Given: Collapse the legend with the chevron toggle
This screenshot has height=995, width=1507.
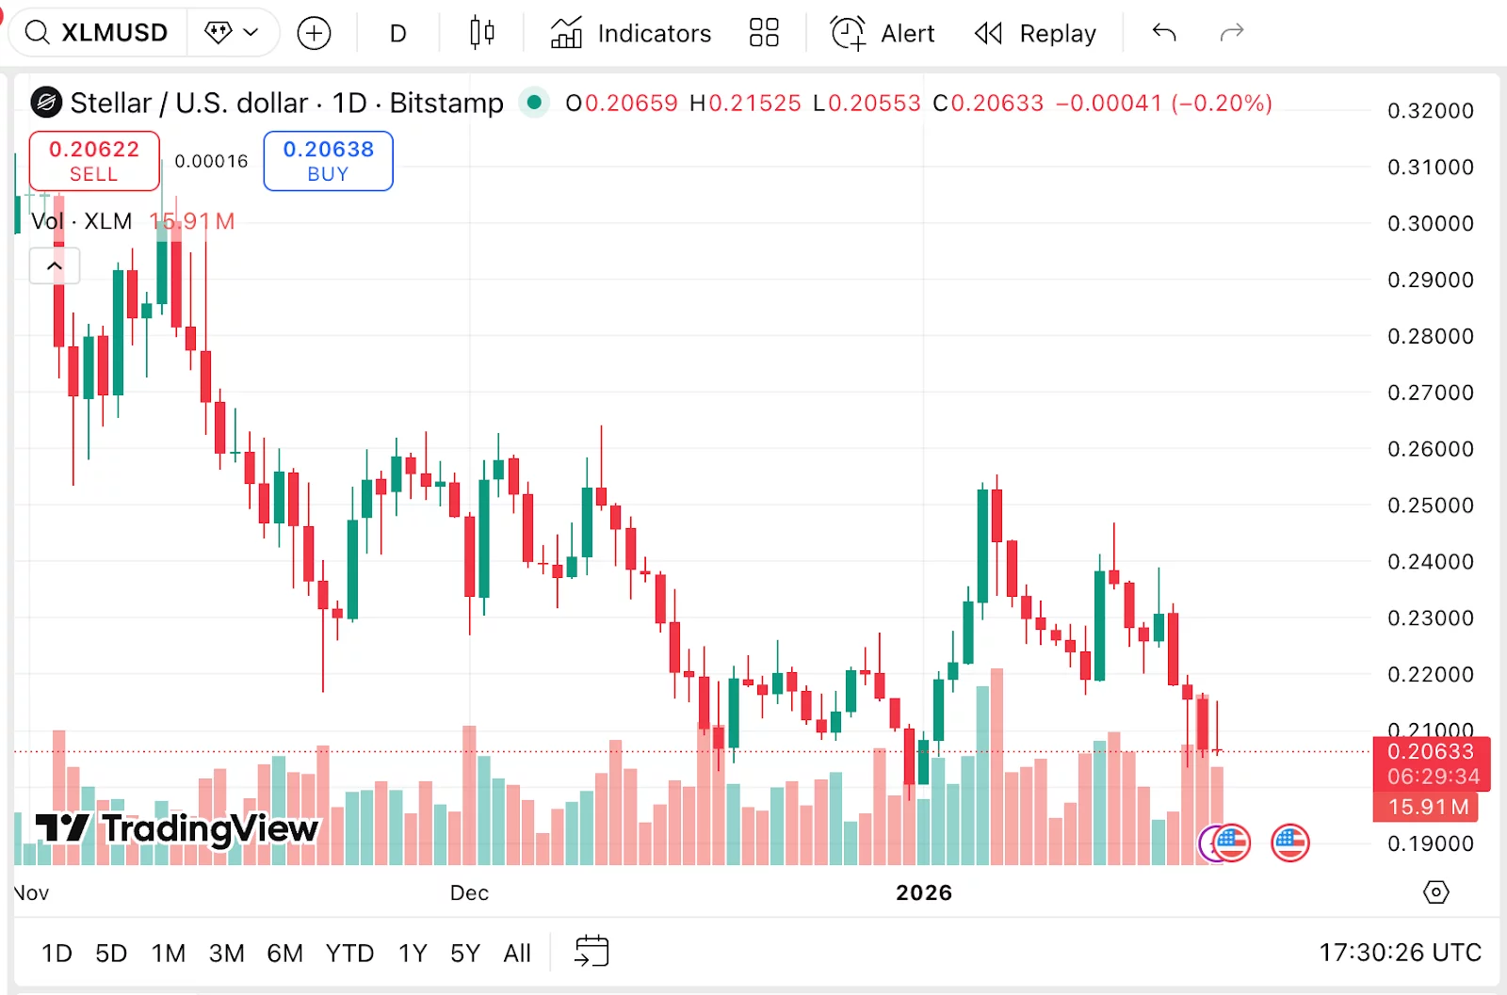Looking at the screenshot, I should [55, 265].
